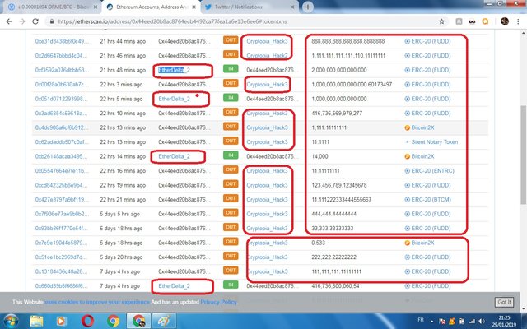527x329 pixels.
Task: Open EtherDelta_2 in the 22 hrs 5 mins row
Action: pos(174,99)
